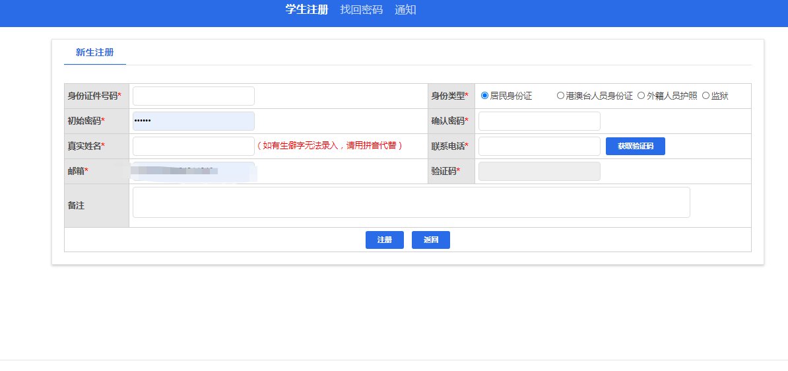This screenshot has height=371, width=788.
Task: Select the 监狱 radio button
Action: [705, 96]
